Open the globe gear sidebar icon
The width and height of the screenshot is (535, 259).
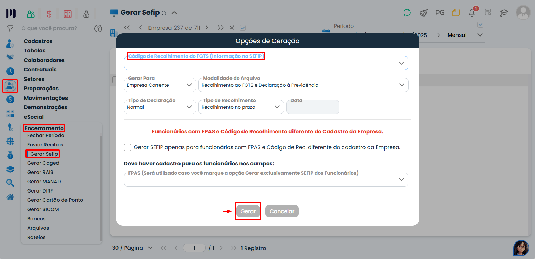pos(10,142)
